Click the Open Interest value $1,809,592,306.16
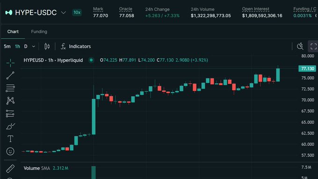The height and width of the screenshot is (179, 318). 262,15
